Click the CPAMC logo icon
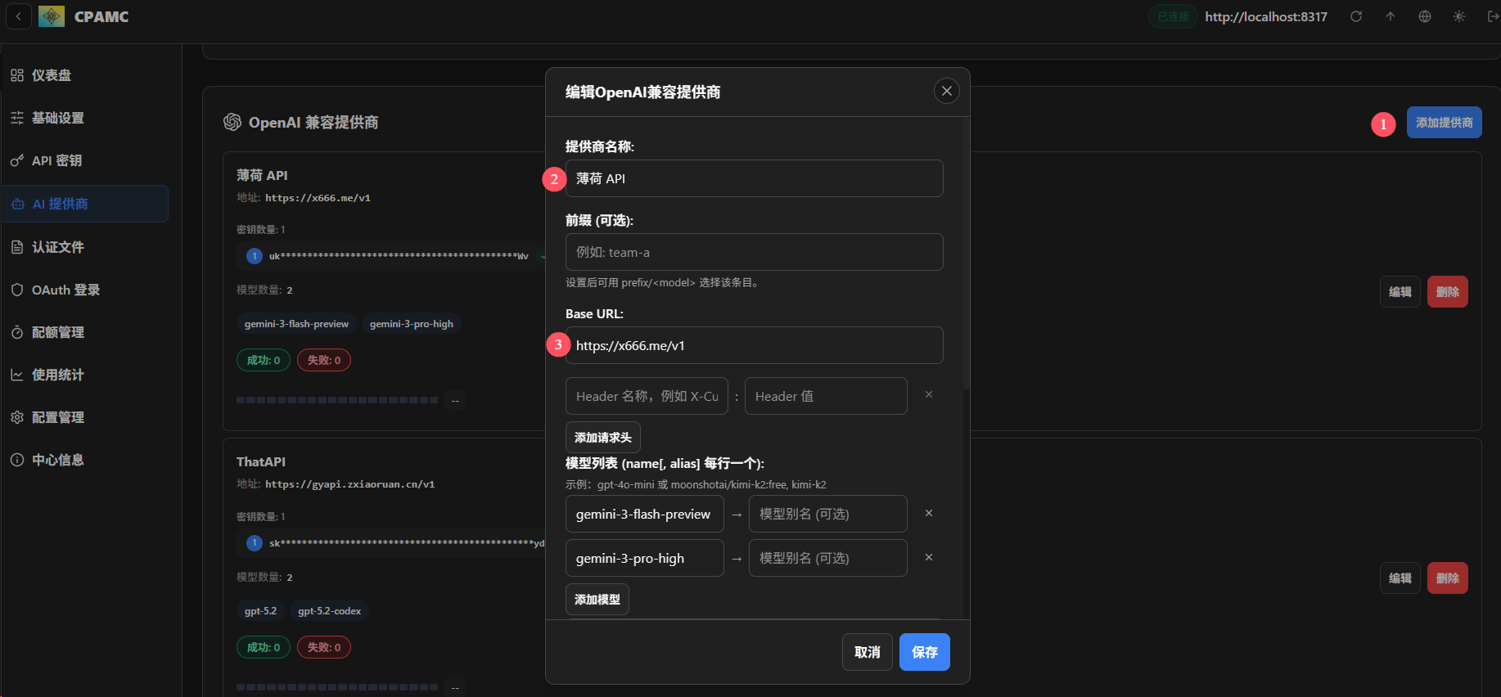The height and width of the screenshot is (697, 1501). tap(52, 16)
